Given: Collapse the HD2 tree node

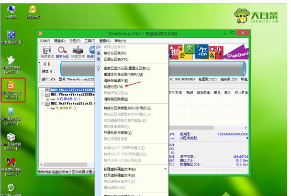Looking at the screenshot, I should point(42,104).
